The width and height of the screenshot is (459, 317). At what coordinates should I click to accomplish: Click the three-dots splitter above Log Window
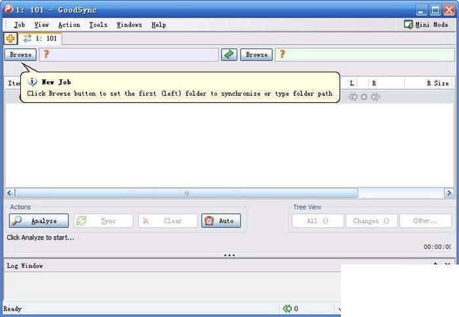[x=229, y=255]
